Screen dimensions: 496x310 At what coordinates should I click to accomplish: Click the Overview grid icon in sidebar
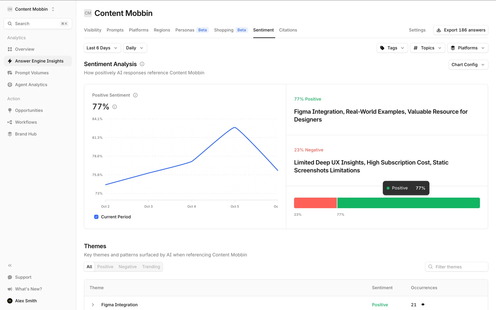click(x=10, y=49)
